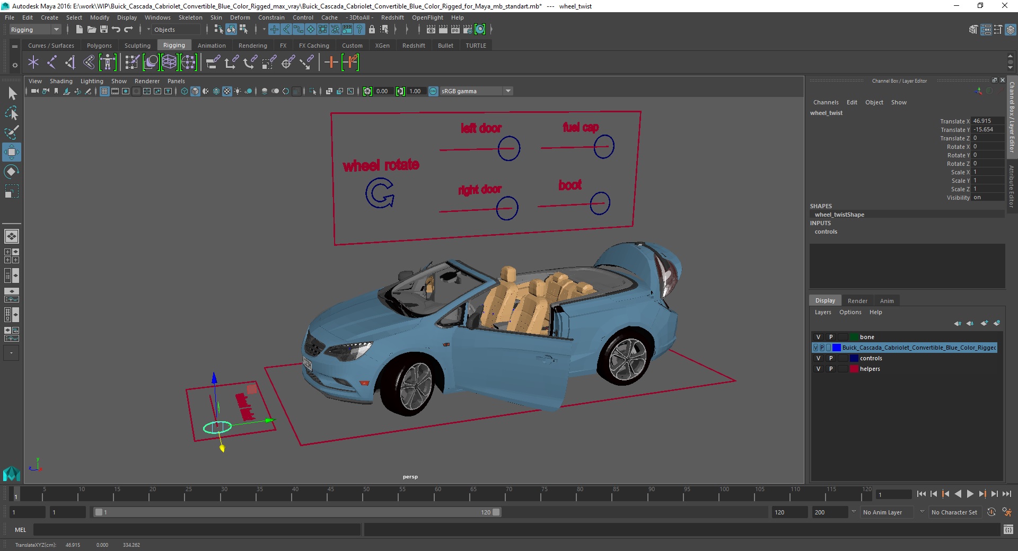Toggle playback P for bone layer
1018x551 pixels.
click(831, 337)
